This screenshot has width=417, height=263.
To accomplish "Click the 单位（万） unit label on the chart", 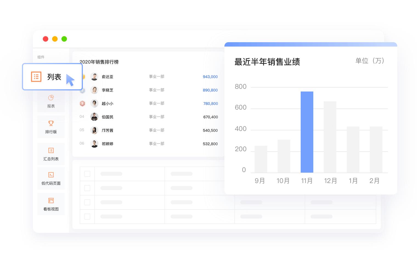I will pos(370,61).
